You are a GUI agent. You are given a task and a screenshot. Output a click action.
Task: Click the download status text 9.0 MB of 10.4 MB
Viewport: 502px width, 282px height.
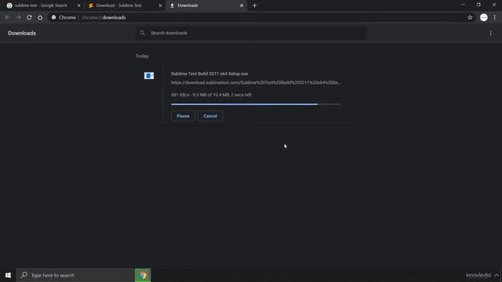(211, 95)
